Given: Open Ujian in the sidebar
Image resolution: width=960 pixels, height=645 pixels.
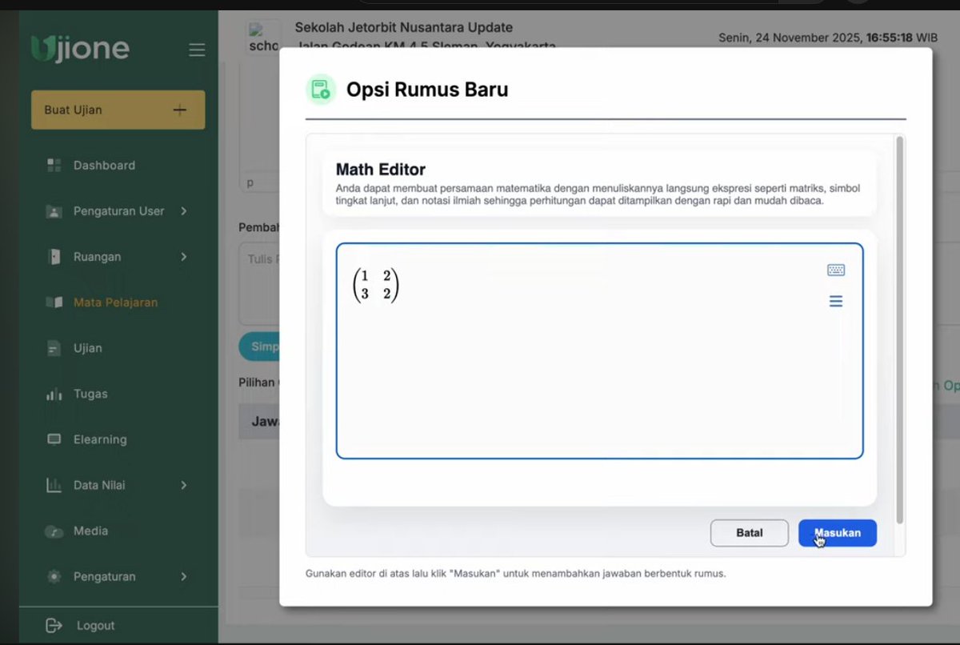Looking at the screenshot, I should coord(88,348).
